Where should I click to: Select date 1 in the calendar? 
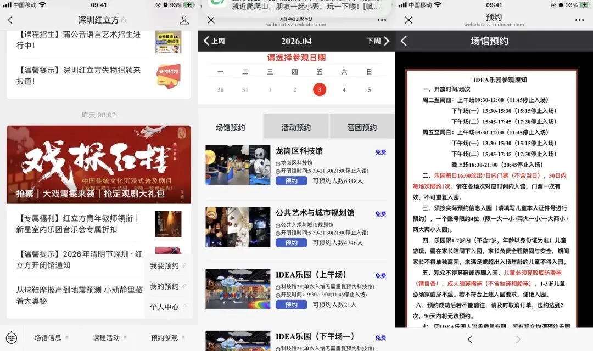pyautogui.click(x=270, y=89)
